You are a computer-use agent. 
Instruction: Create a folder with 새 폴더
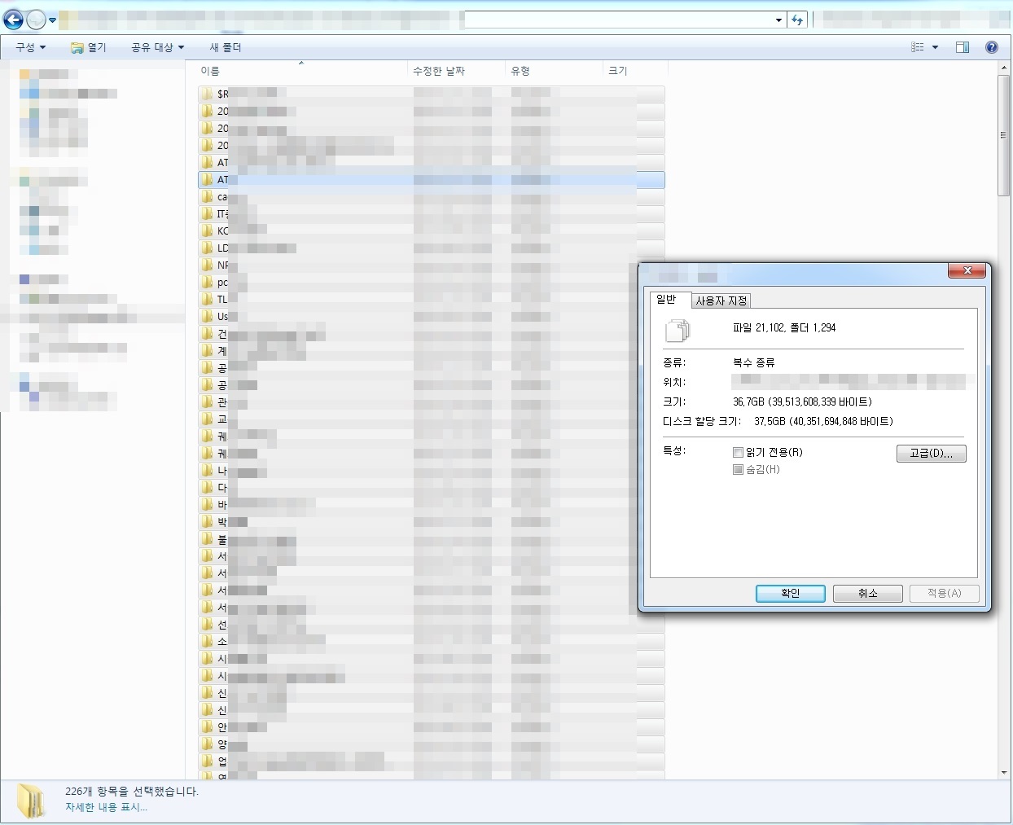(x=226, y=47)
